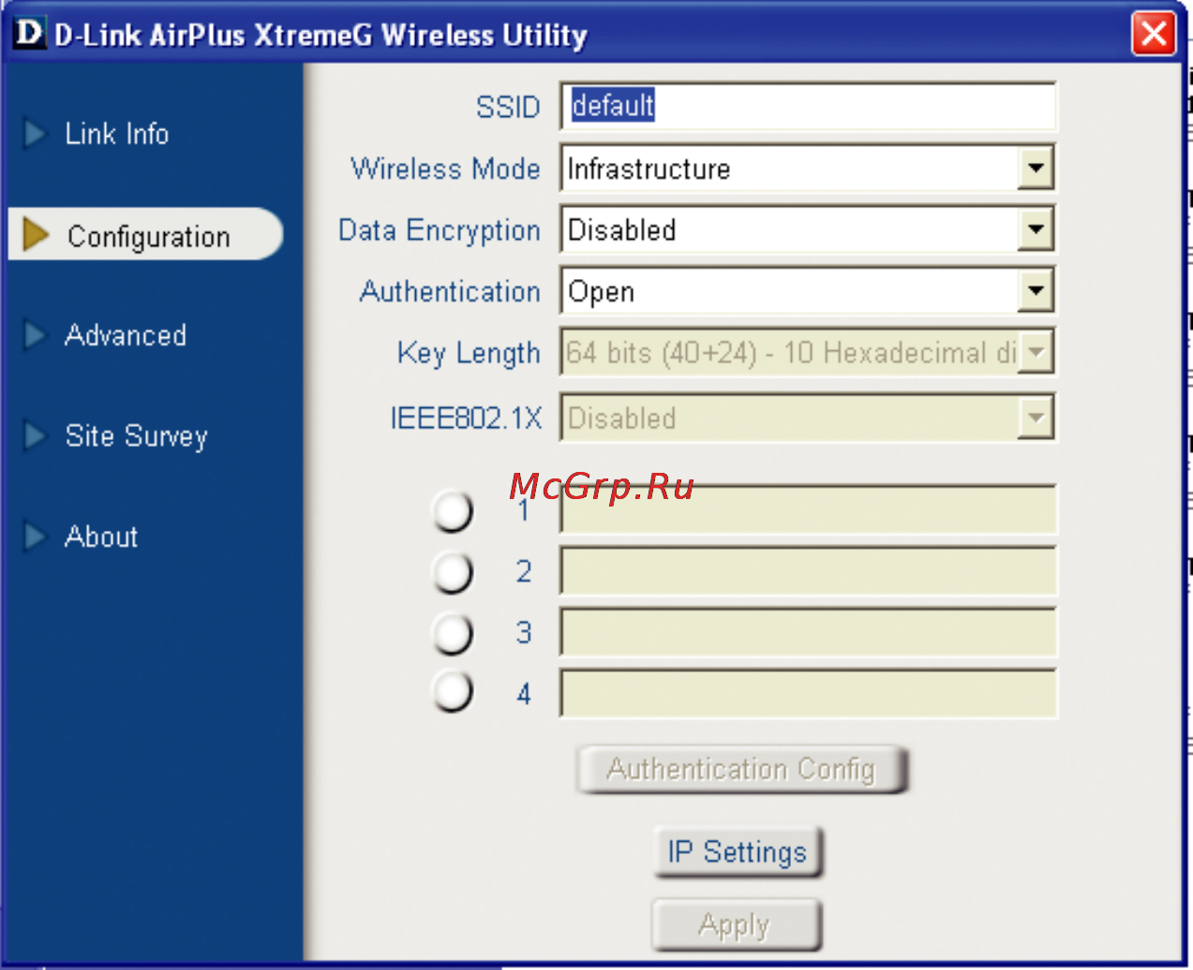Close the Wireless Utility window
The image size is (1193, 970).
click(1154, 35)
